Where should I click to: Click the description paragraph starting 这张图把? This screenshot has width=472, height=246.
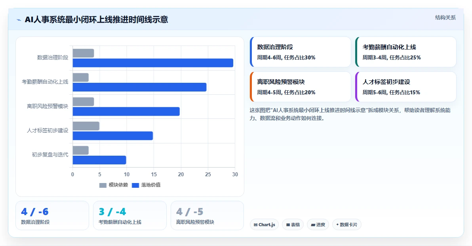pos(350,114)
